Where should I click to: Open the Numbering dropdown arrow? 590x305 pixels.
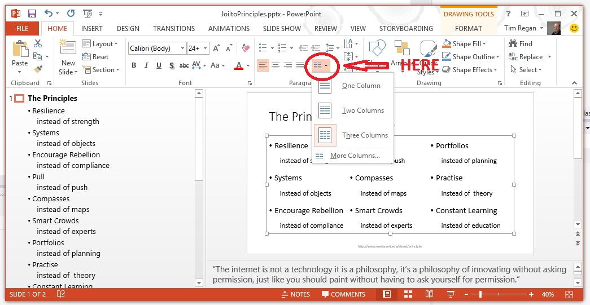click(x=291, y=48)
